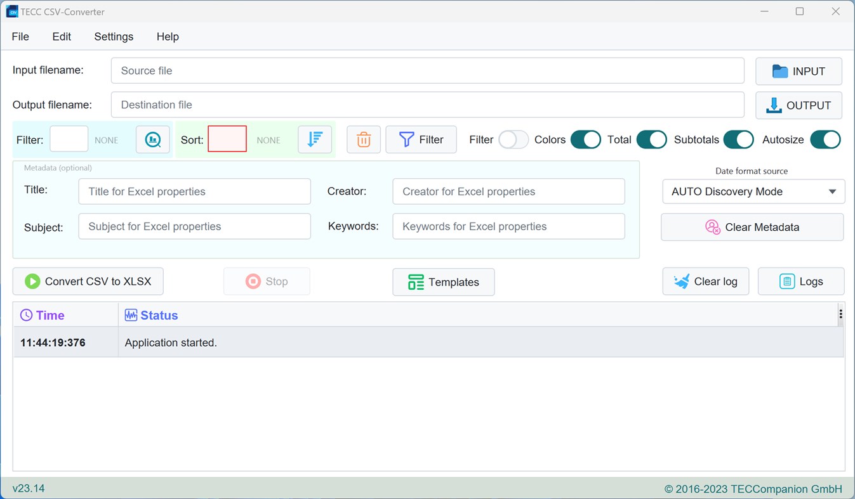The height and width of the screenshot is (499, 855).
Task: Disable the Total toggle switch
Action: [652, 139]
